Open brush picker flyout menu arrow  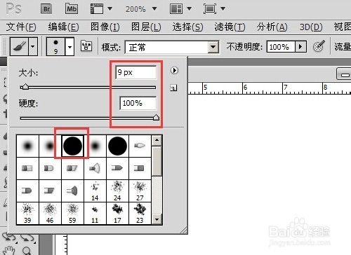(x=174, y=70)
